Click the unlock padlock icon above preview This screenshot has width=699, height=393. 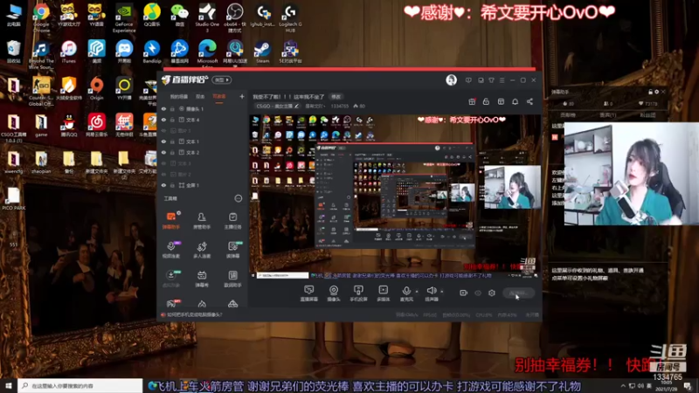pos(486,101)
